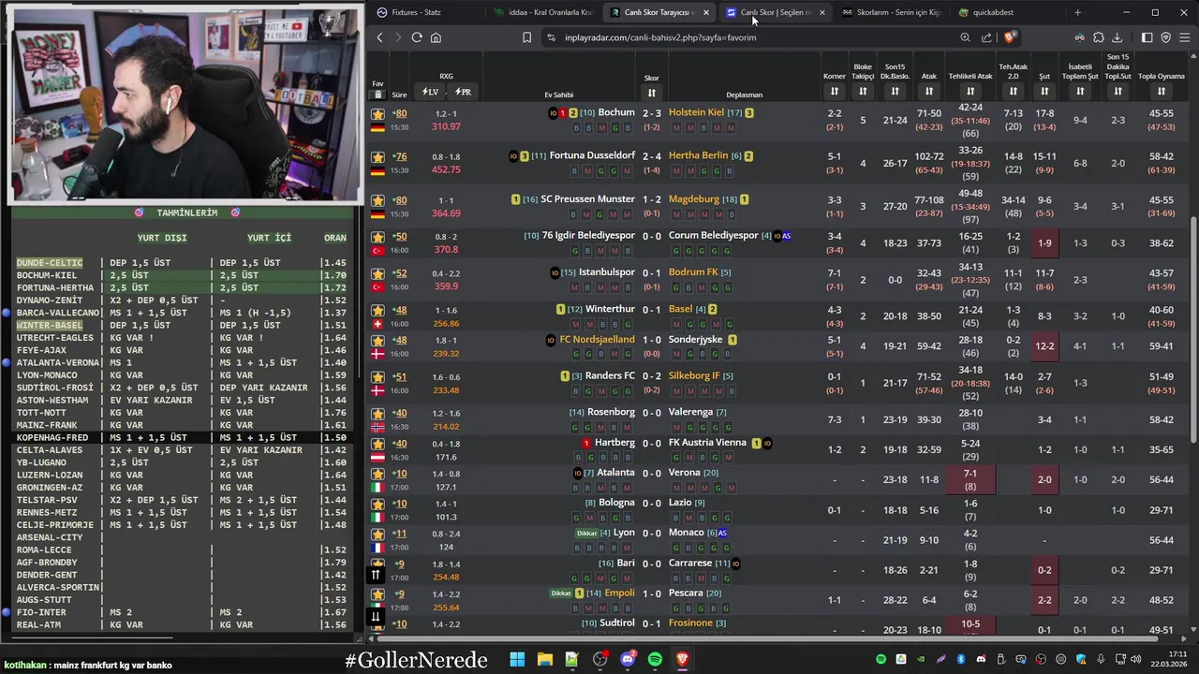
Task: Toggle favorite star for Istanbulspor match
Action: coord(377,273)
